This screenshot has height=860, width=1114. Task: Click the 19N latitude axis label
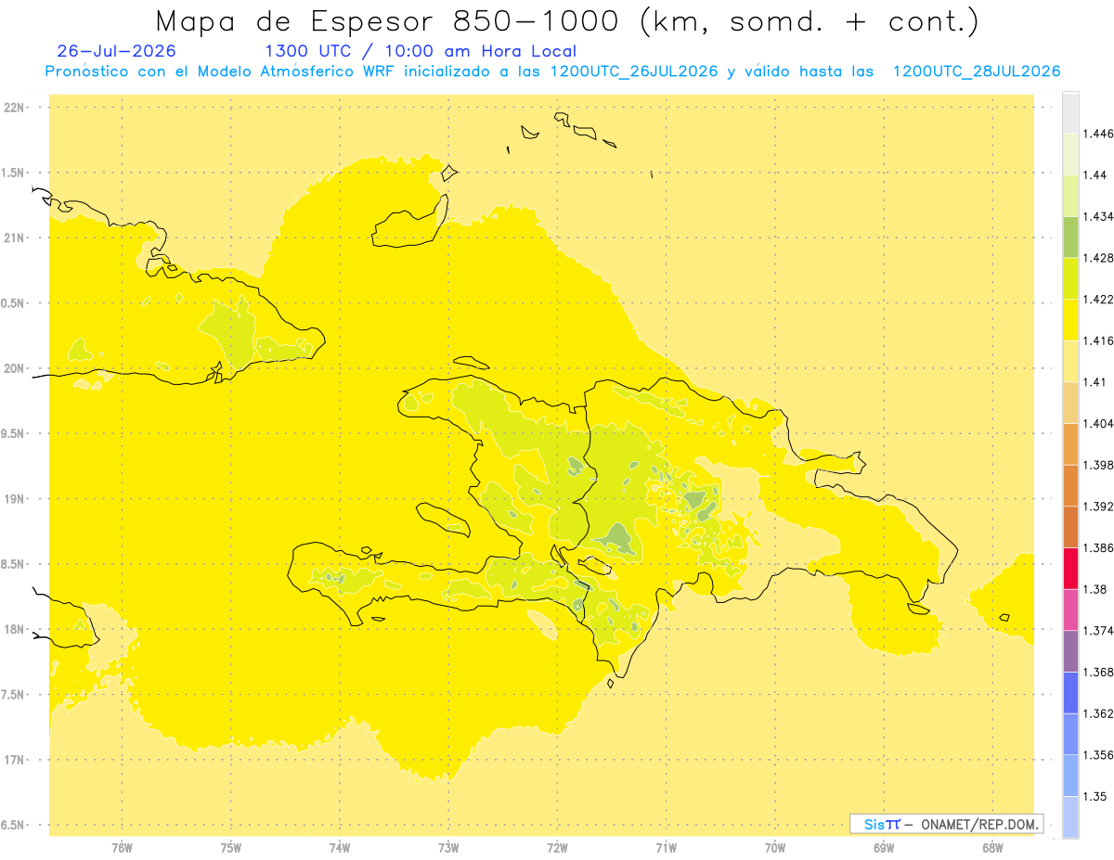click(x=15, y=499)
